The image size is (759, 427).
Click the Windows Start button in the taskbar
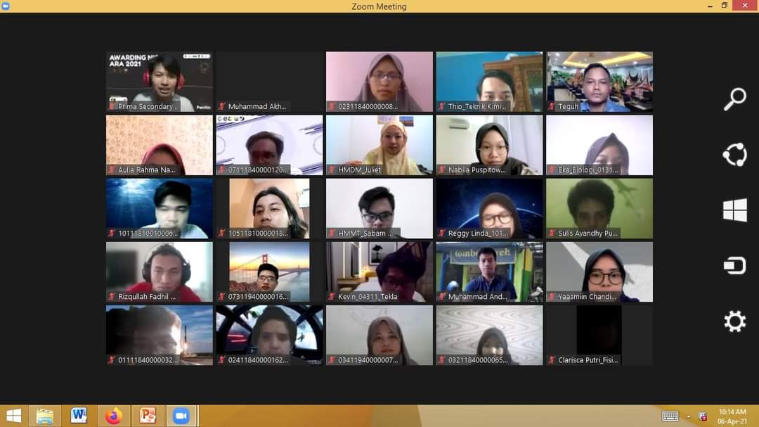coord(13,416)
